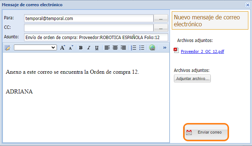Toggle underline formatting
252x146 pixels.
coord(97,48)
